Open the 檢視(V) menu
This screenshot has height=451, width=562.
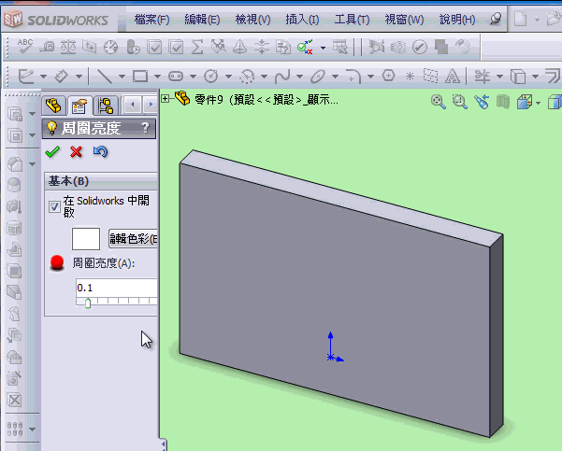pos(253,19)
